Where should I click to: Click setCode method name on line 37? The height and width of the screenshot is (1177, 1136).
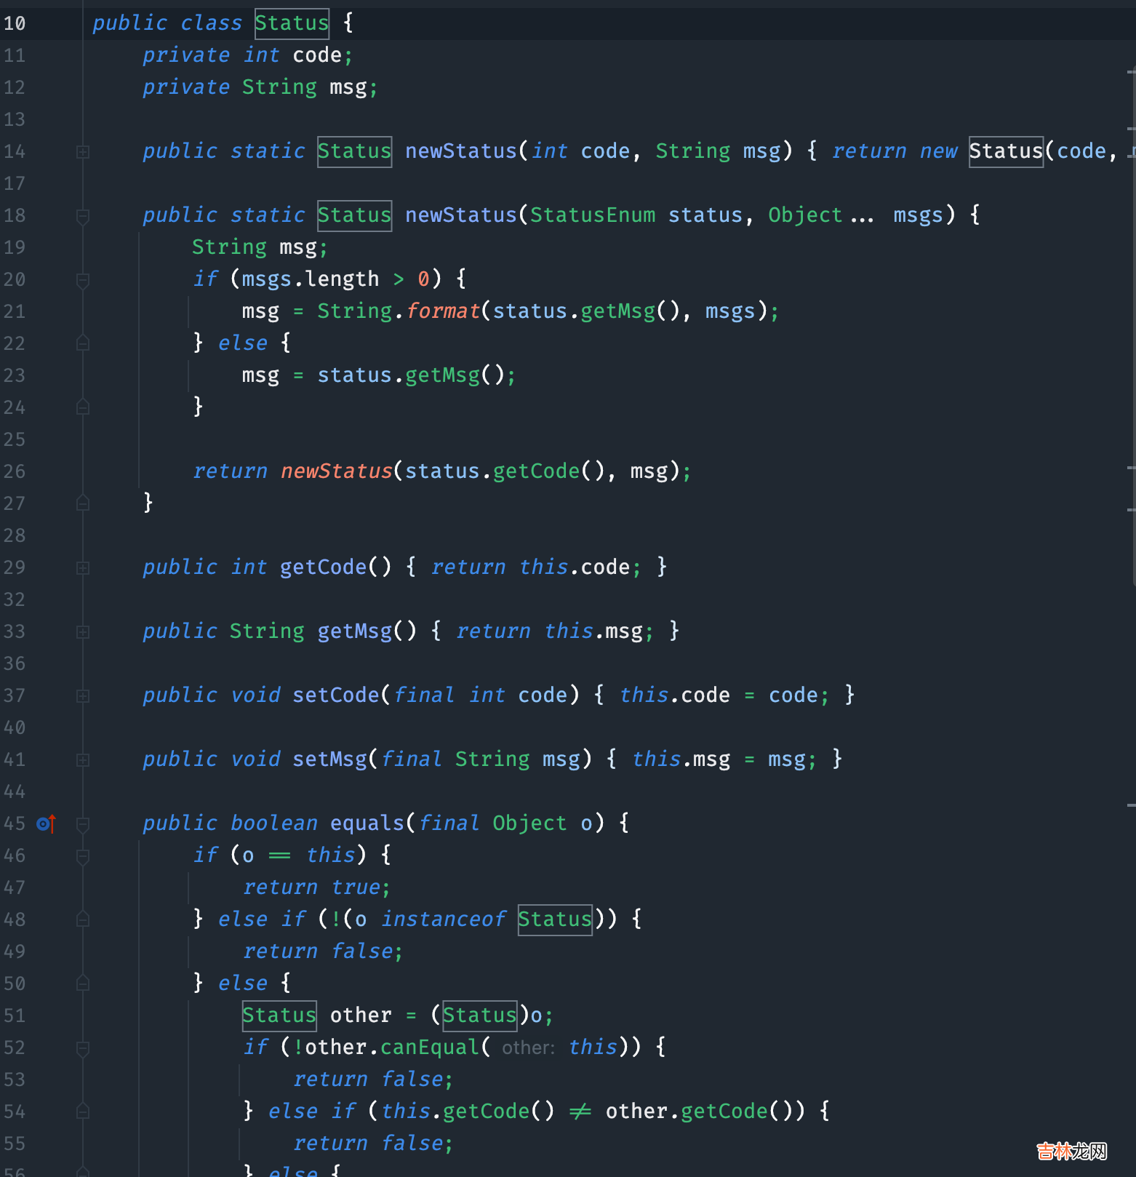(x=336, y=695)
